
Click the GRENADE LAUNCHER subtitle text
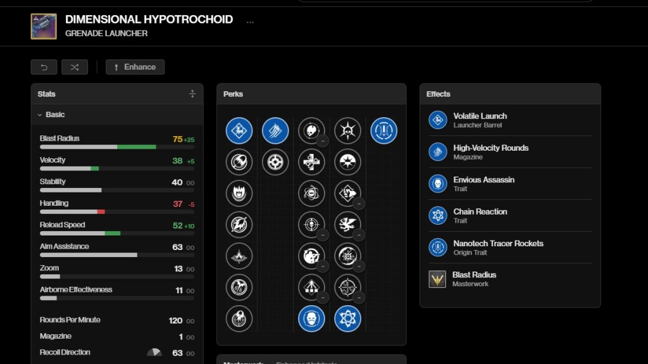[106, 34]
